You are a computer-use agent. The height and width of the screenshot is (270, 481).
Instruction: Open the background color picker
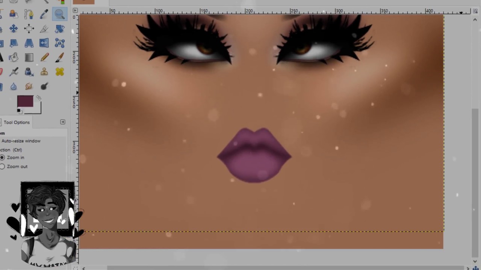[x=37, y=110]
